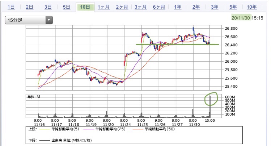Click the 15:15 time text
The height and width of the screenshot is (146, 271).
(257, 18)
